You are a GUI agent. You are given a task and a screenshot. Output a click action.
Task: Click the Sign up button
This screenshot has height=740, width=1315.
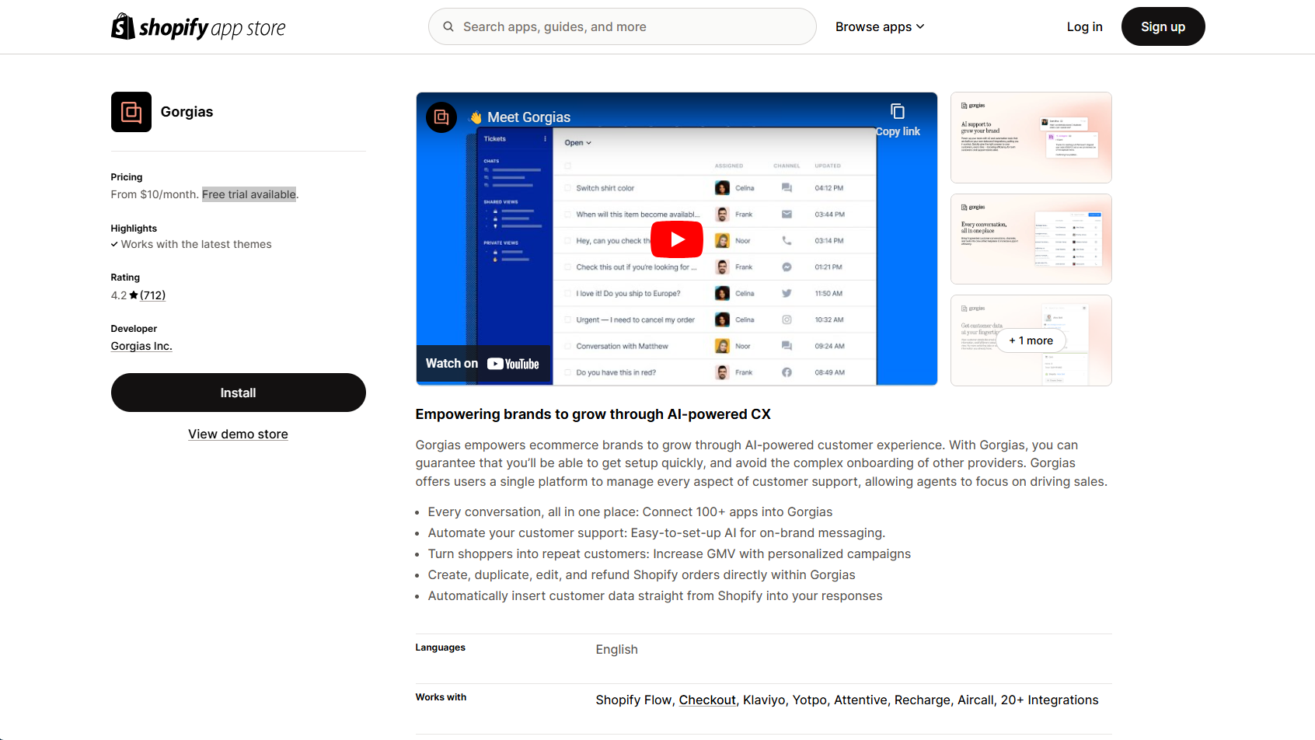1163,26
